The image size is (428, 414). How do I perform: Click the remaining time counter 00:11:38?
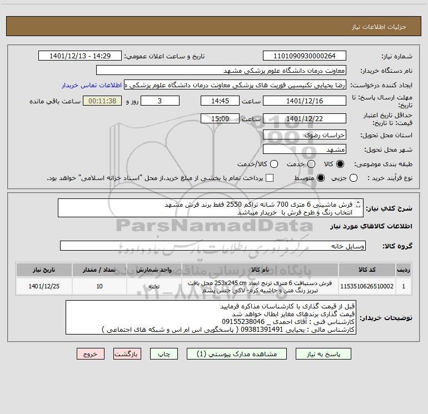102,101
